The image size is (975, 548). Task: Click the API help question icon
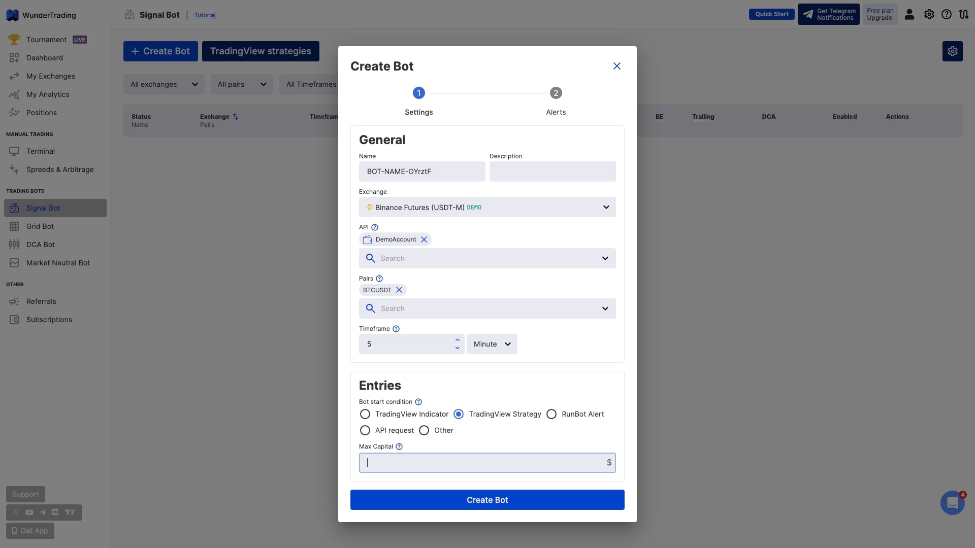pos(375,227)
